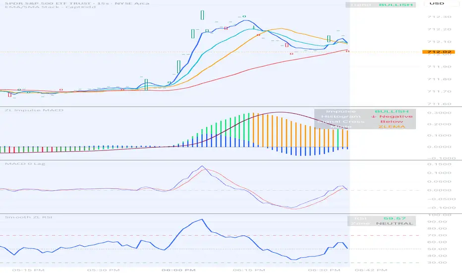Click the 06:00 PM time axis label
The height and width of the screenshot is (273, 462).
coord(178,270)
